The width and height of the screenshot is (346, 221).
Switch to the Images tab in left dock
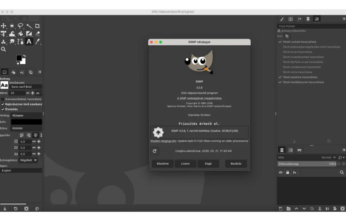[31, 72]
